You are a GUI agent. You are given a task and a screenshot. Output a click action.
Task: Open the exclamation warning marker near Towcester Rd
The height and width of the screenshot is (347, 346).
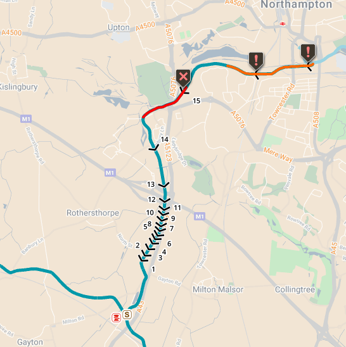(256, 61)
